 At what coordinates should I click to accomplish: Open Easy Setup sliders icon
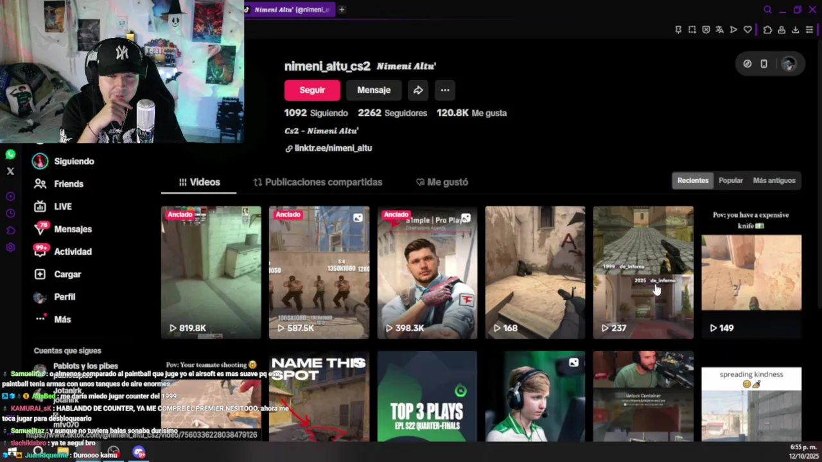click(x=809, y=30)
